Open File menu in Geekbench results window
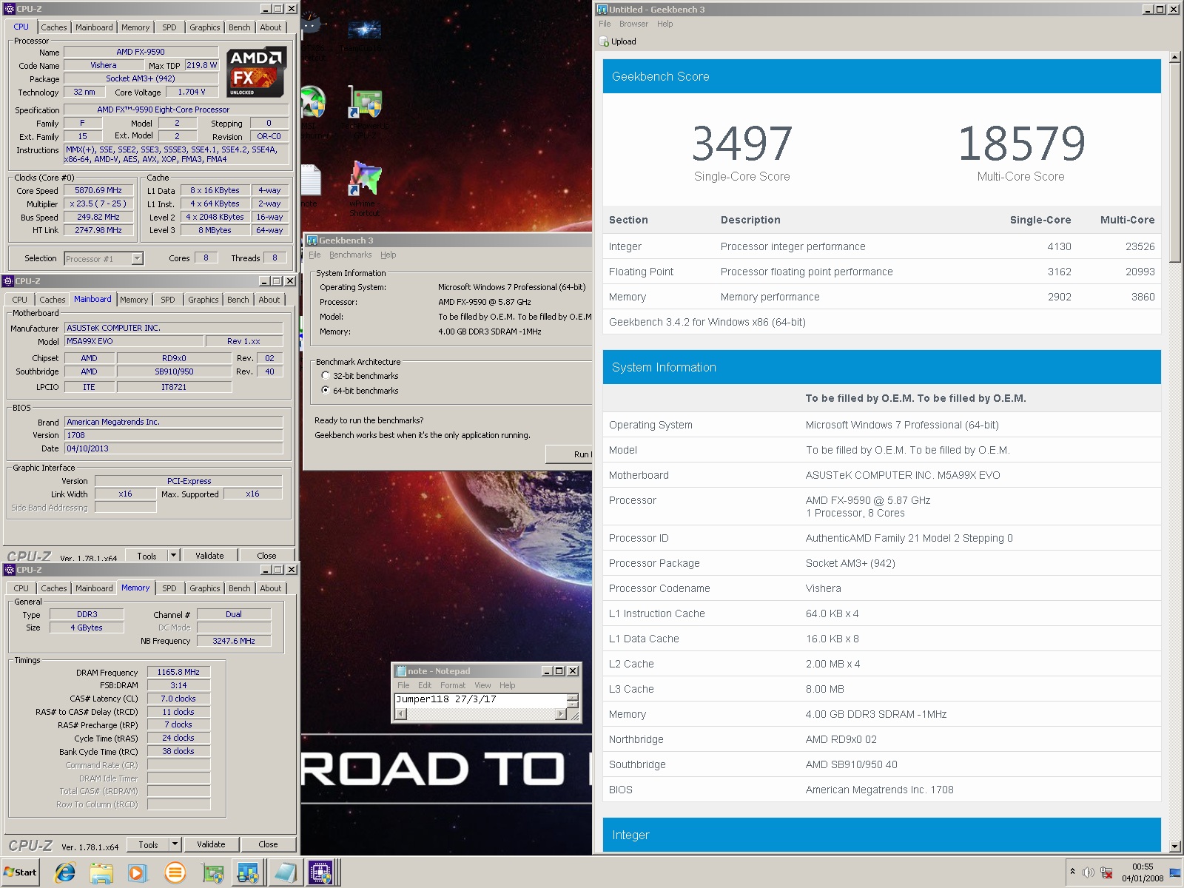The width and height of the screenshot is (1184, 888). click(x=605, y=24)
